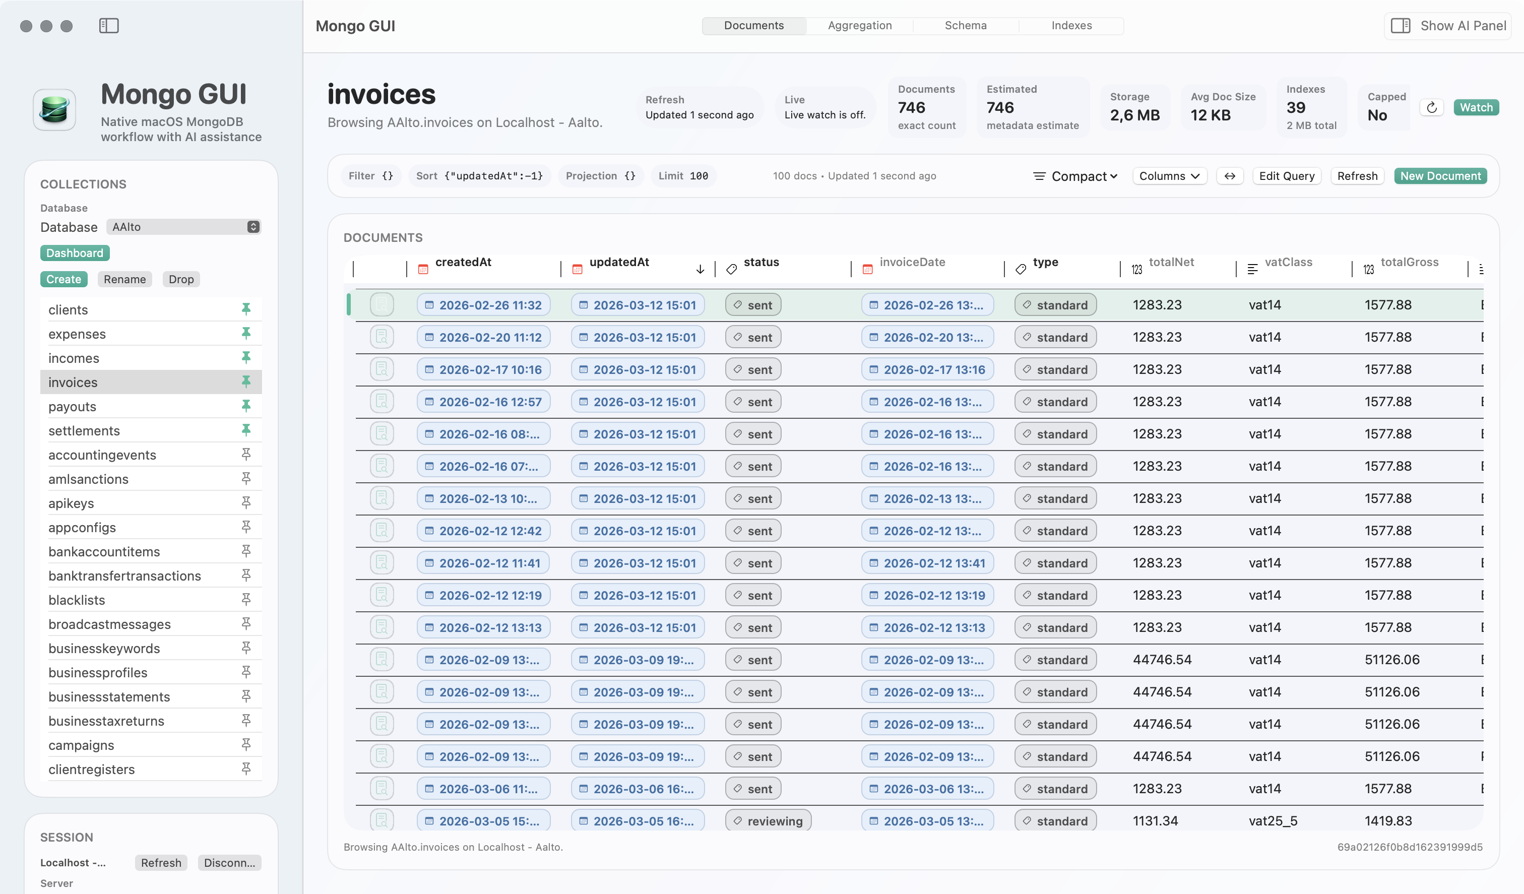Open document icon for 2026-02-12 11:41 row
This screenshot has height=894, width=1524.
382,562
